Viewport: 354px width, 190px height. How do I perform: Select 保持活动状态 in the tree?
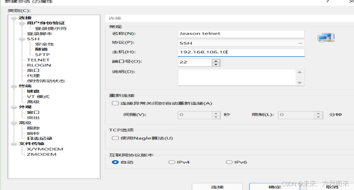click(x=46, y=81)
